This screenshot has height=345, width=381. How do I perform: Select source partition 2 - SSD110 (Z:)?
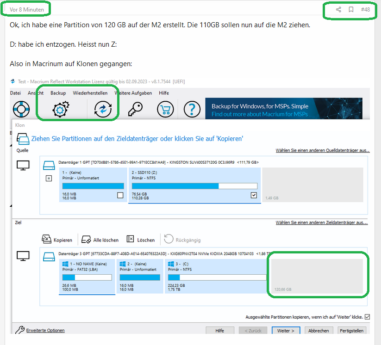click(x=194, y=185)
